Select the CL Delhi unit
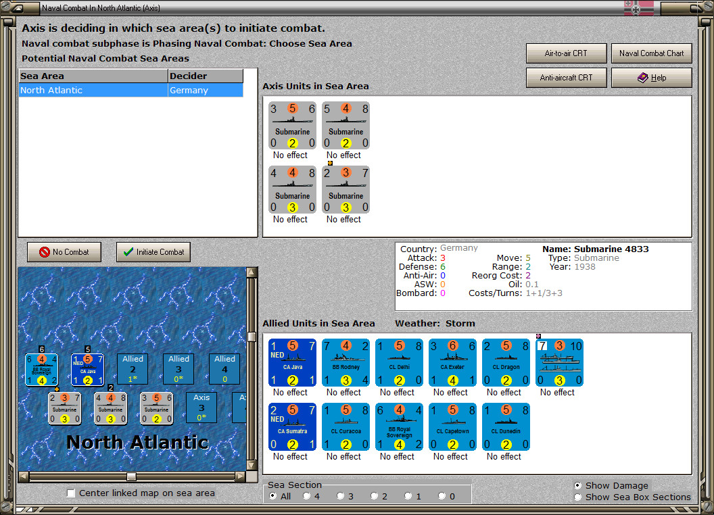714x515 pixels. pos(400,363)
